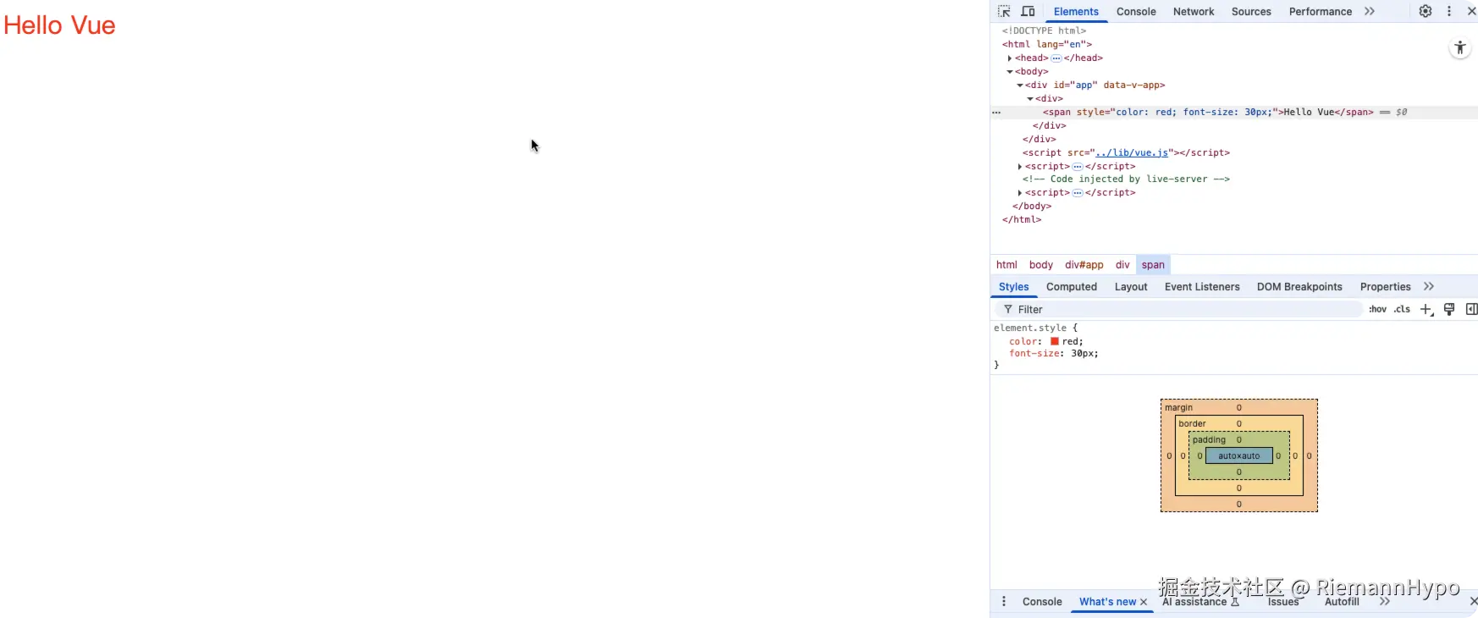Viewport: 1478px width, 618px height.
Task: Click the Hello Vue text on page
Action: point(59,25)
